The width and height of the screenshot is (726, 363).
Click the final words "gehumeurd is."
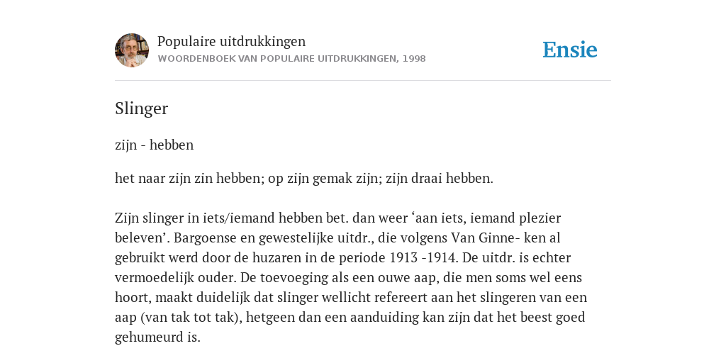[157, 337]
